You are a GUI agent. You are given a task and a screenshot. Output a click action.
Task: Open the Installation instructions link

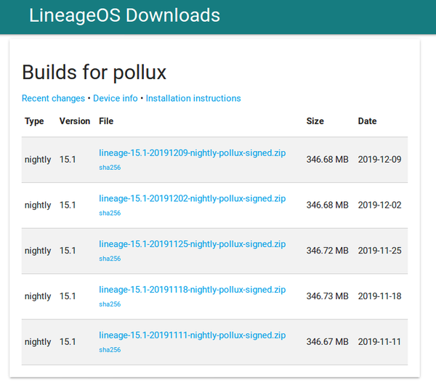pos(193,98)
